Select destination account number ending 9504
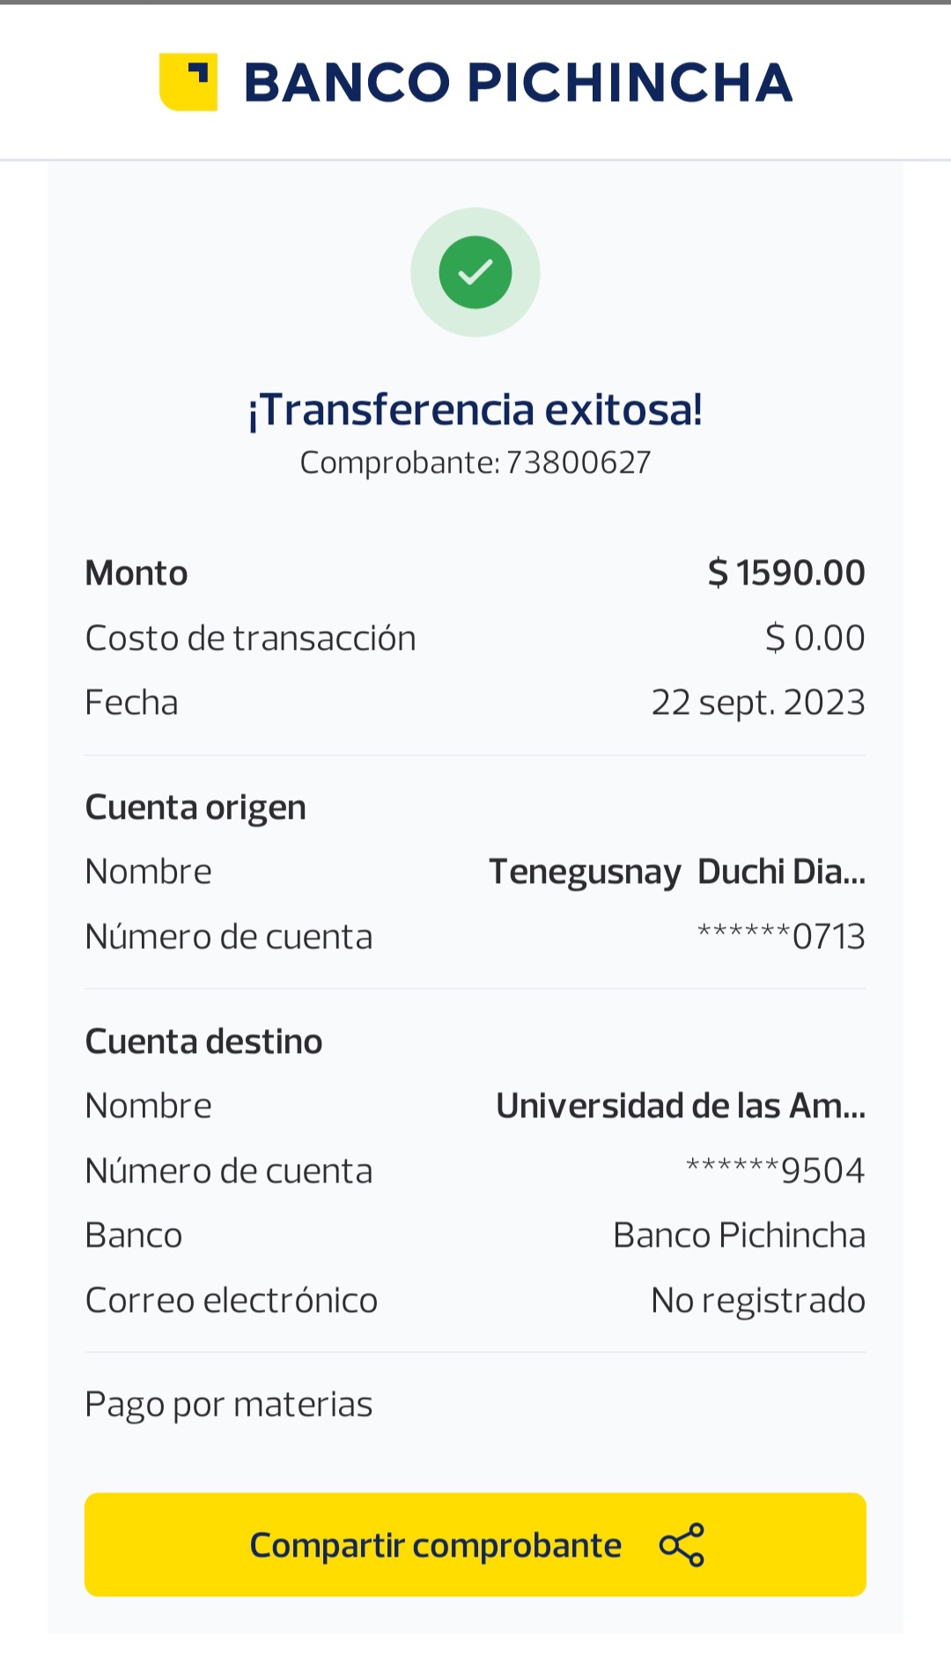This screenshot has height=1657, width=951. 775,1171
